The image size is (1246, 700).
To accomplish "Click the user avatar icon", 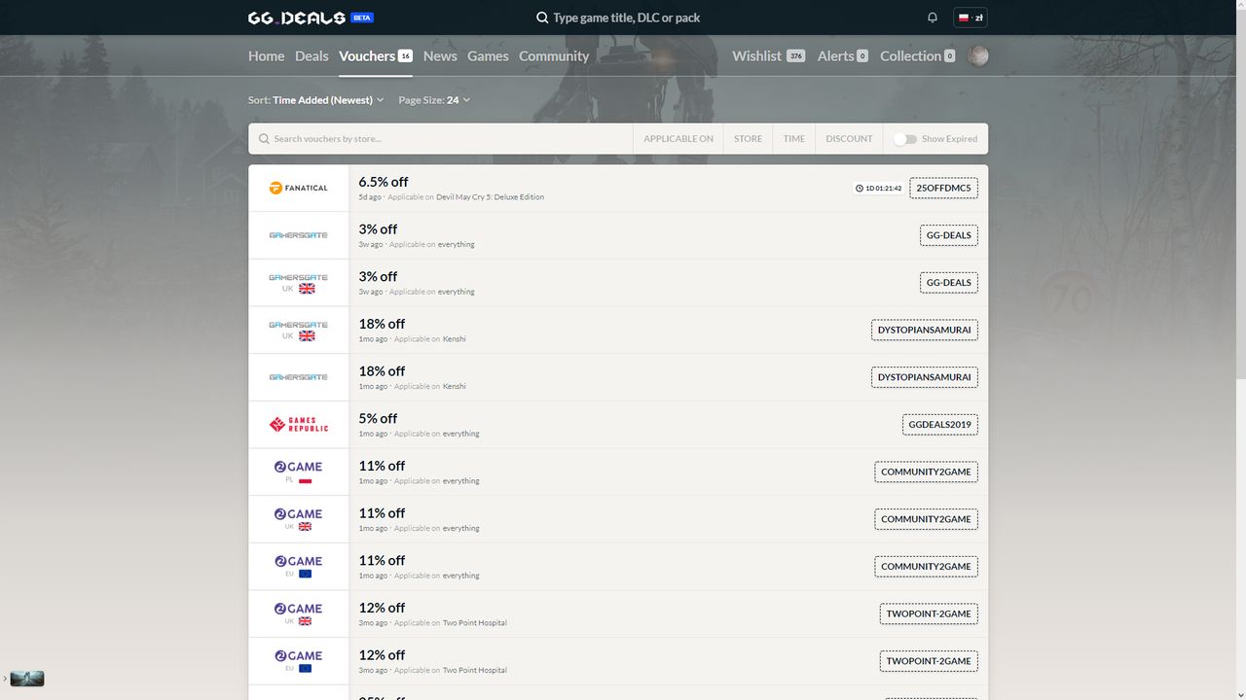I will [978, 55].
